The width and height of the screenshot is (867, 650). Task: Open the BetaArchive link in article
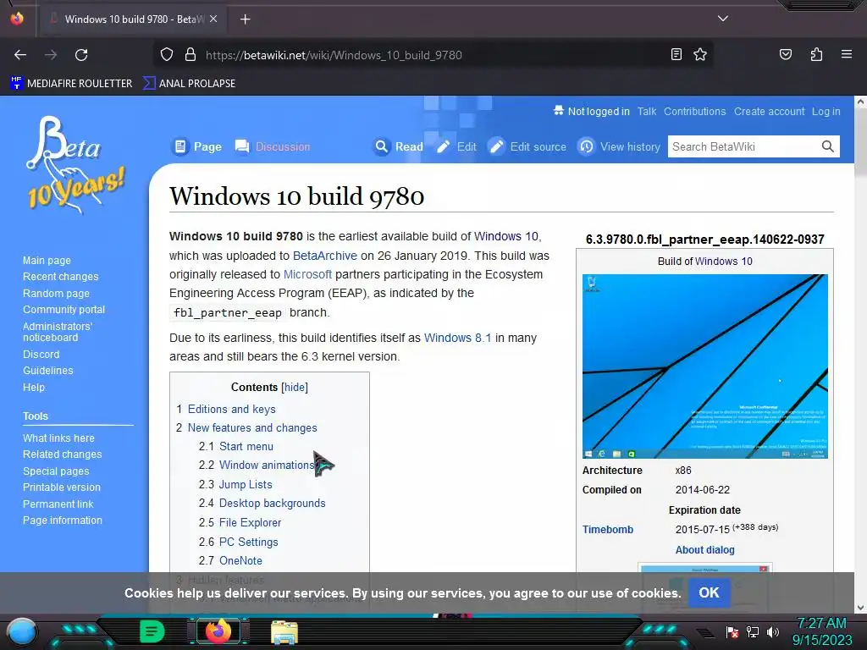(x=324, y=256)
